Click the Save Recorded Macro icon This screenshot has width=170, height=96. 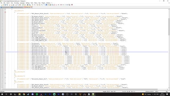[69, 5]
